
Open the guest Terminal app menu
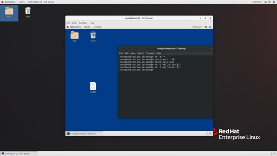click(x=97, y=27)
